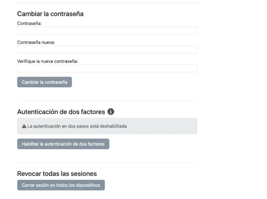The height and width of the screenshot is (199, 267).
Task: Click the warning triangle in the alert
Action: coord(24,126)
